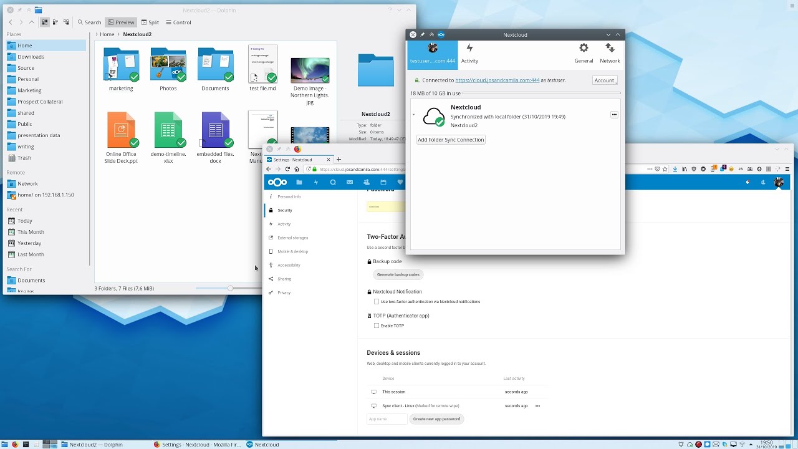Toggle Preview in Dolphin toolbar
Image resolution: width=798 pixels, height=449 pixels.
(121, 22)
